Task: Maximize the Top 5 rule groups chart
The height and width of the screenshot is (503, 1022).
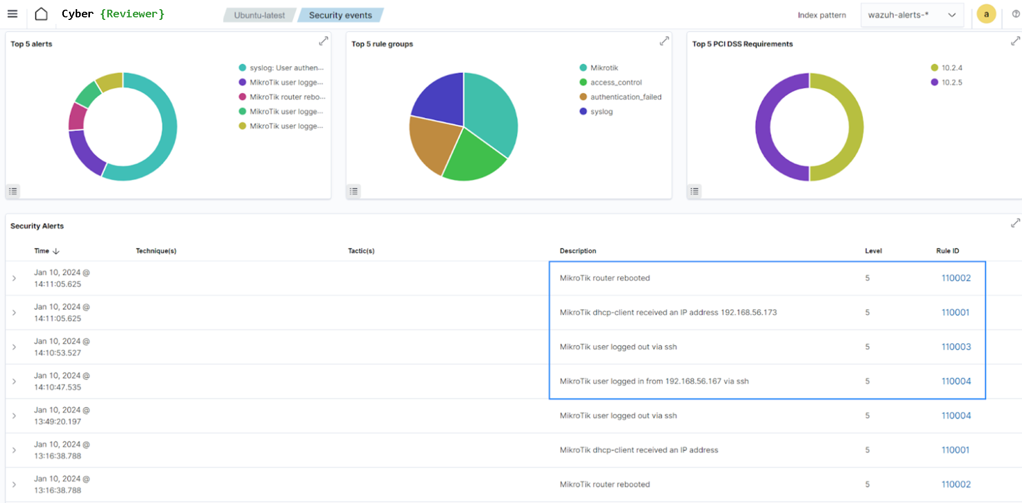Action: [664, 41]
